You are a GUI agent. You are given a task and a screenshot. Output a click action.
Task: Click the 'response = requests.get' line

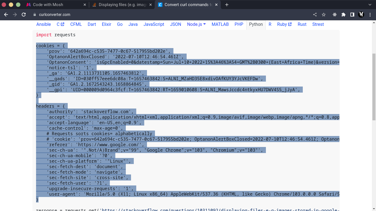click(188, 210)
